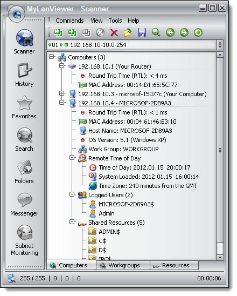237x296 pixels.
Task: Open the Messenger speech bubble icon
Action: [25, 200]
